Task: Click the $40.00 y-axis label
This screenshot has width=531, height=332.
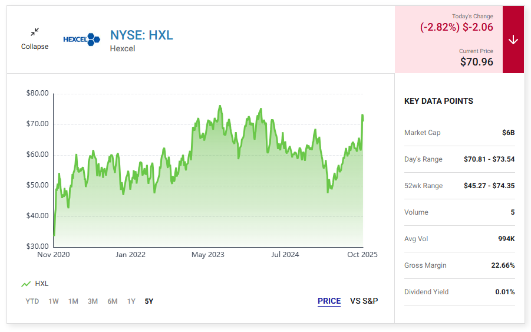Action: pos(38,216)
